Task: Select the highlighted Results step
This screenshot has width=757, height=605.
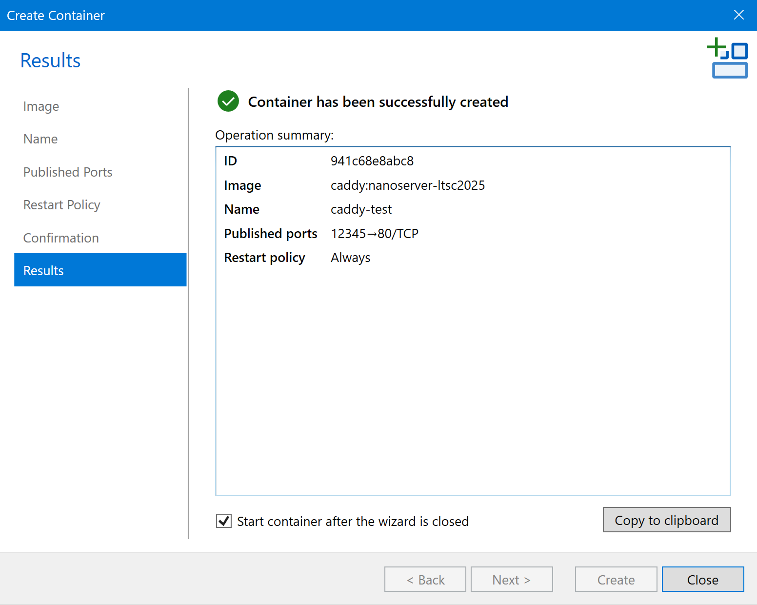Action: (x=100, y=270)
